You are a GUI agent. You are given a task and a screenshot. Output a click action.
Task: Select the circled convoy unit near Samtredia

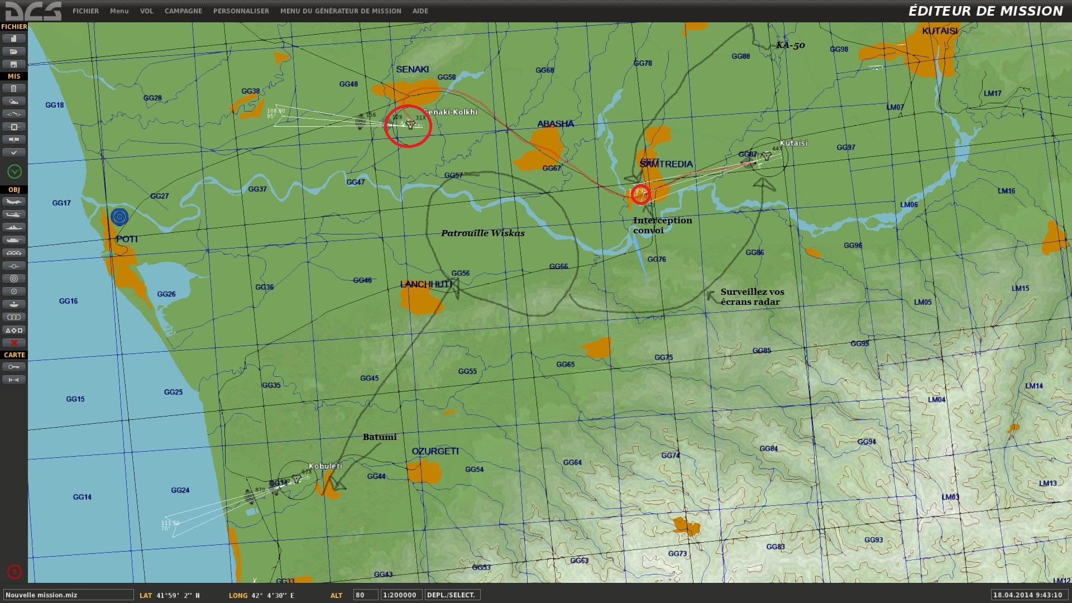640,194
